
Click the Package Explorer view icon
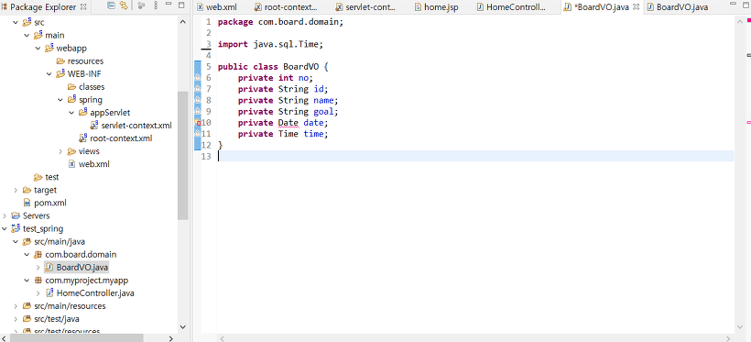[5, 7]
